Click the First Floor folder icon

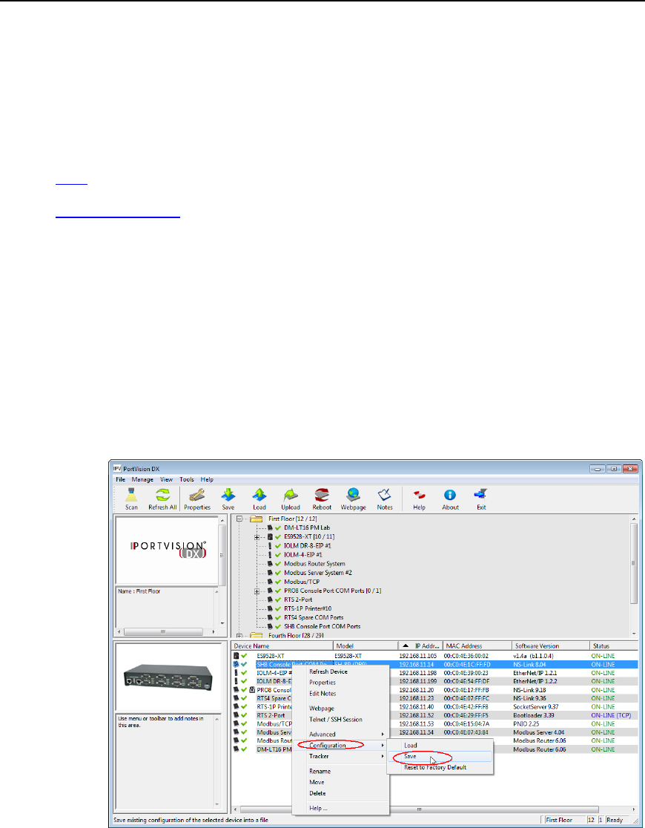[257, 519]
